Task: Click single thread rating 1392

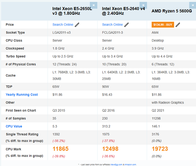Action: (x=56, y=134)
